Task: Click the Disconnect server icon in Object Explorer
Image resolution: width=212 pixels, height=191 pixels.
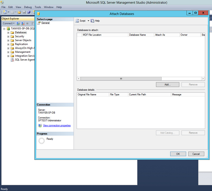Action: point(23,23)
